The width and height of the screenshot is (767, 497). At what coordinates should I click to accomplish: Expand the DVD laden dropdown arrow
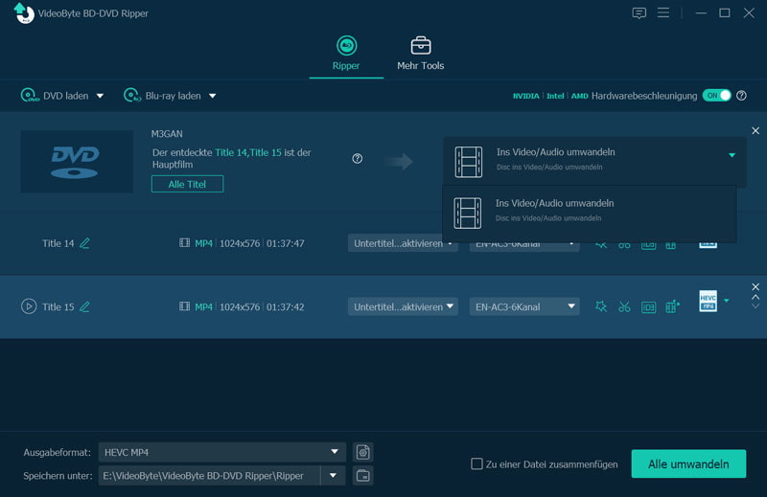click(100, 96)
